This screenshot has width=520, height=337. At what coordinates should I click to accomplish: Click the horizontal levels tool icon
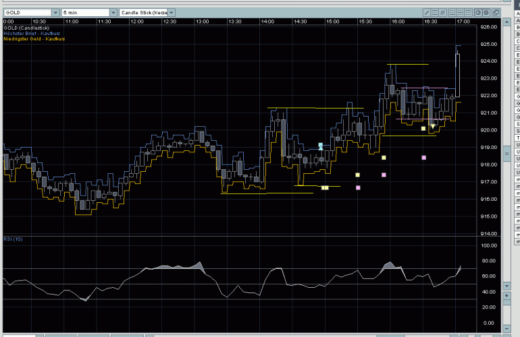click(x=436, y=13)
